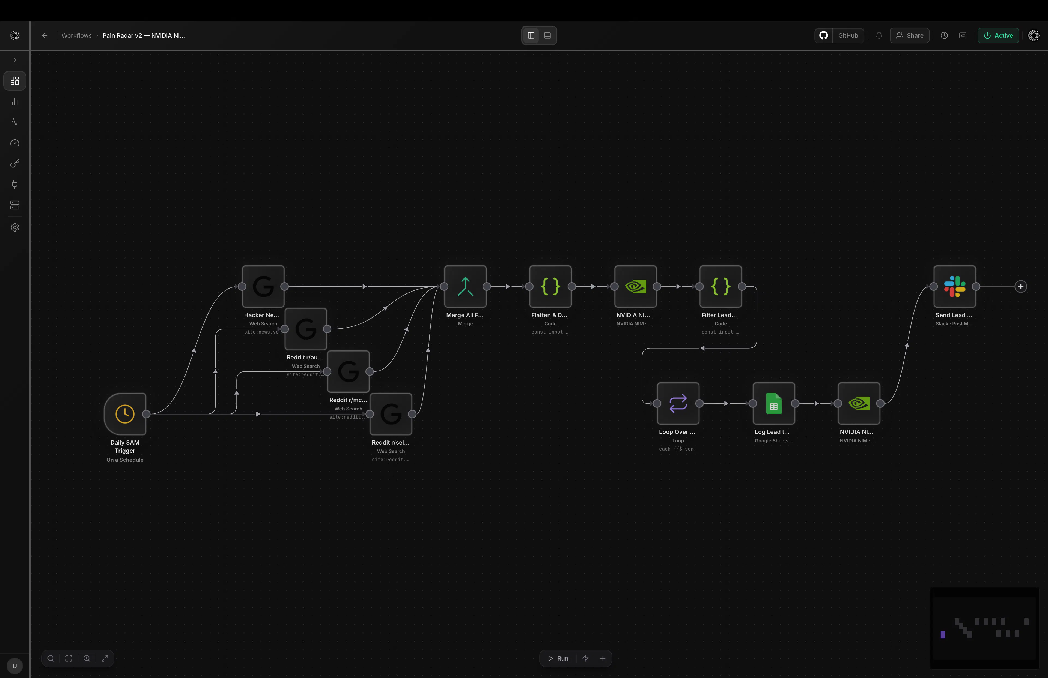Select the Reddit r/mc... search node
1048x678 pixels.
point(348,371)
